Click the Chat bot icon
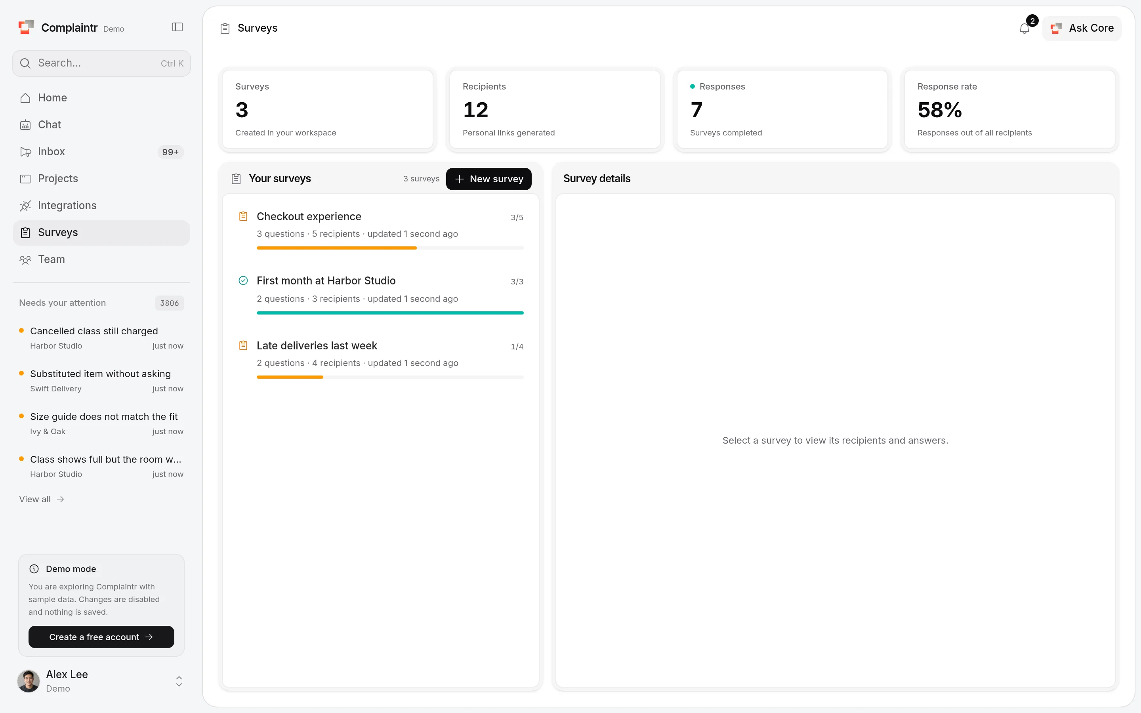 click(25, 125)
